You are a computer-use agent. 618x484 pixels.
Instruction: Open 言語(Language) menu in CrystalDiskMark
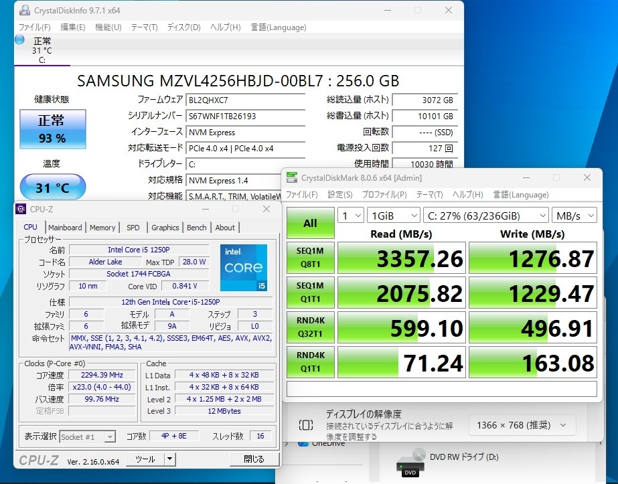(521, 195)
